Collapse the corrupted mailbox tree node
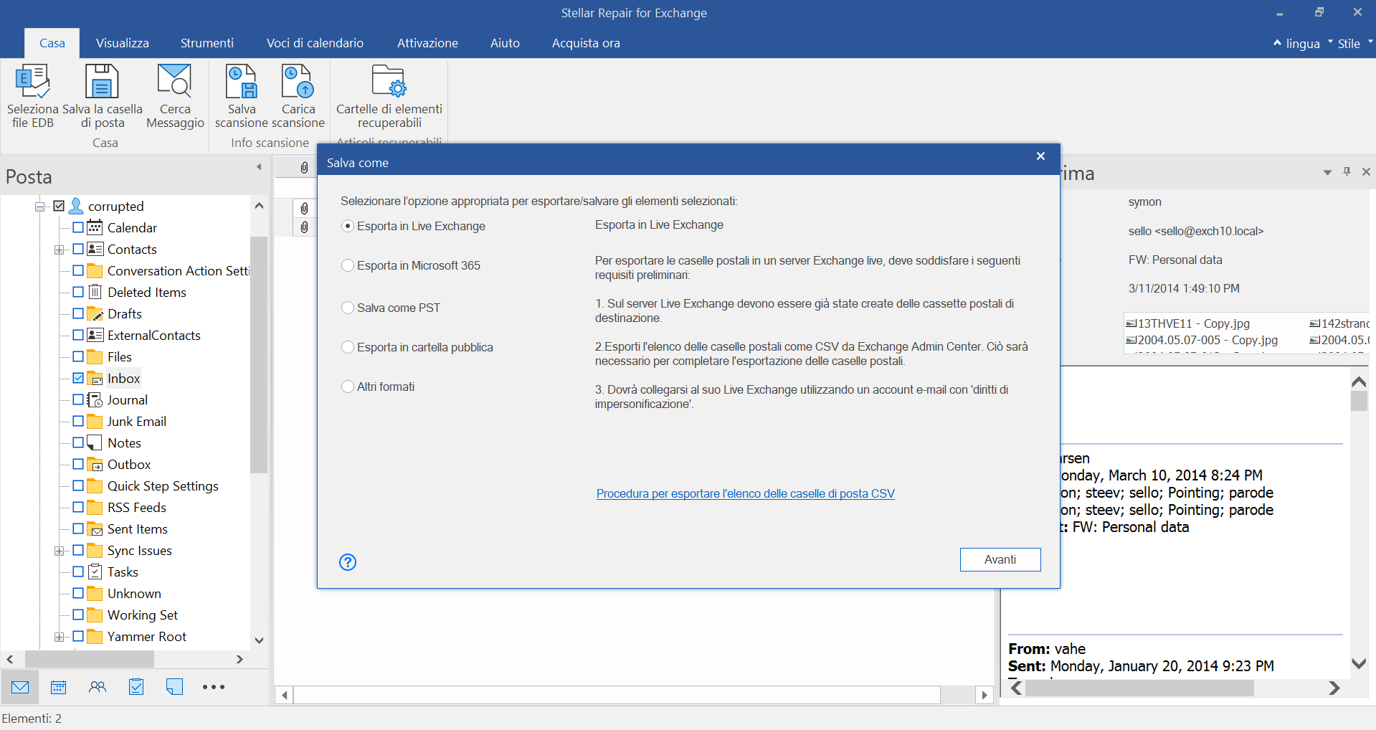 coord(39,207)
